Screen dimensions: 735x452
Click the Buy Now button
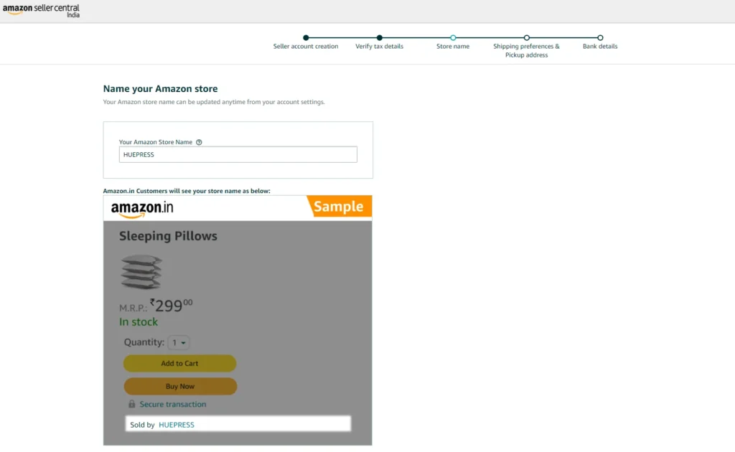180,387
